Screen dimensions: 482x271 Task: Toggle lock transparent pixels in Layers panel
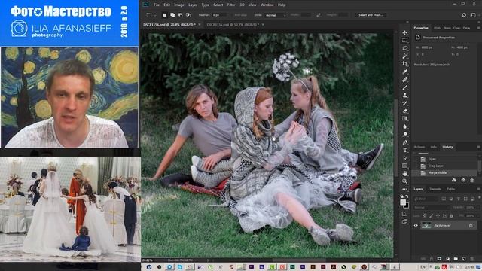(425, 215)
